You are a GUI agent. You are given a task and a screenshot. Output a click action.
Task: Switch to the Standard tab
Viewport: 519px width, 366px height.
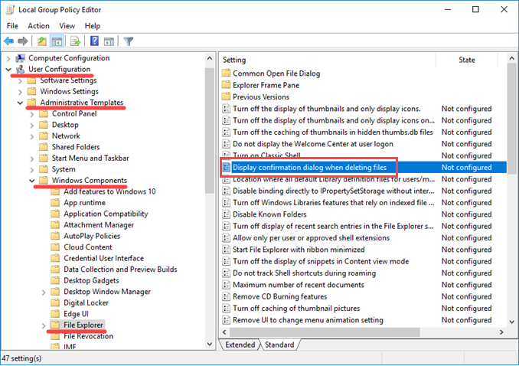(x=279, y=345)
